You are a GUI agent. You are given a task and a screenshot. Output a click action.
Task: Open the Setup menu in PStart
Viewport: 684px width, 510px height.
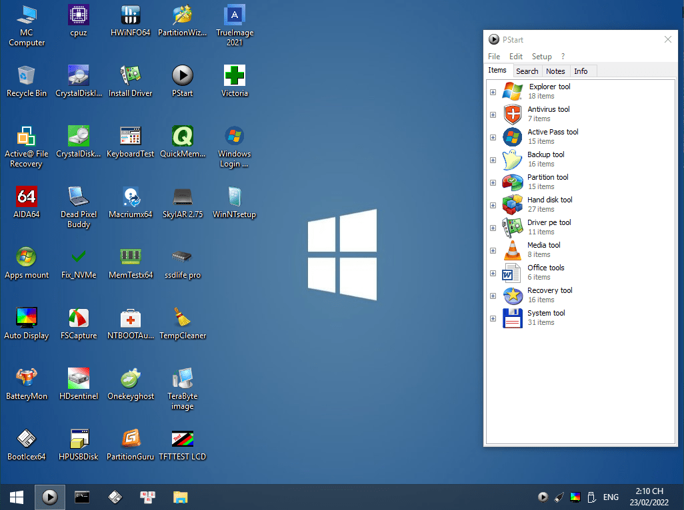542,57
